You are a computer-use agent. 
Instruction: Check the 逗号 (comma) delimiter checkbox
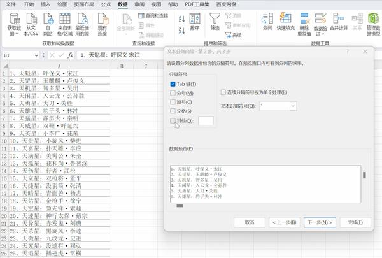pos(173,102)
